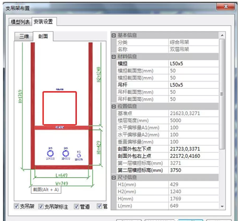Image resolution: width=240 pixels, height=221 pixels.
Task: Toggle the 管道 checkbox
Action: pos(76,206)
